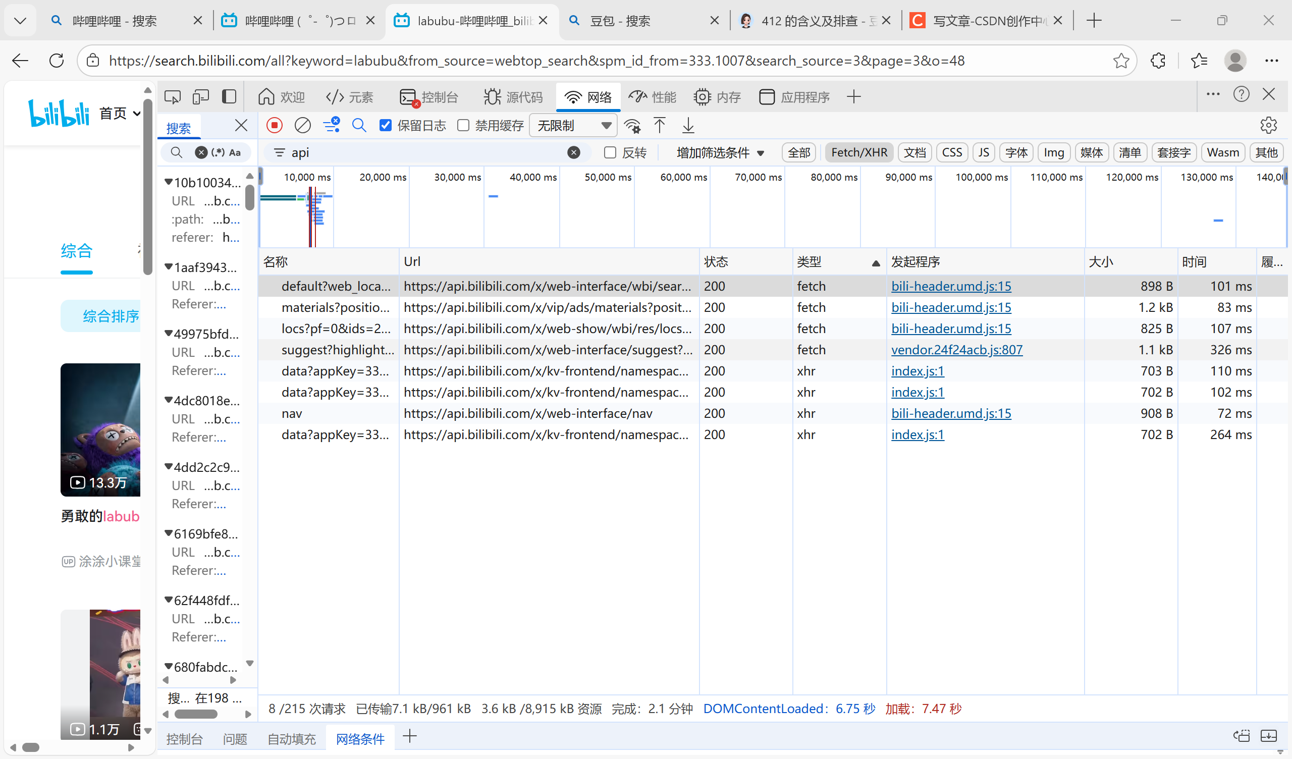This screenshot has height=759, width=1292.
Task: Collapse the 1aaf3943 search result
Action: click(x=168, y=266)
